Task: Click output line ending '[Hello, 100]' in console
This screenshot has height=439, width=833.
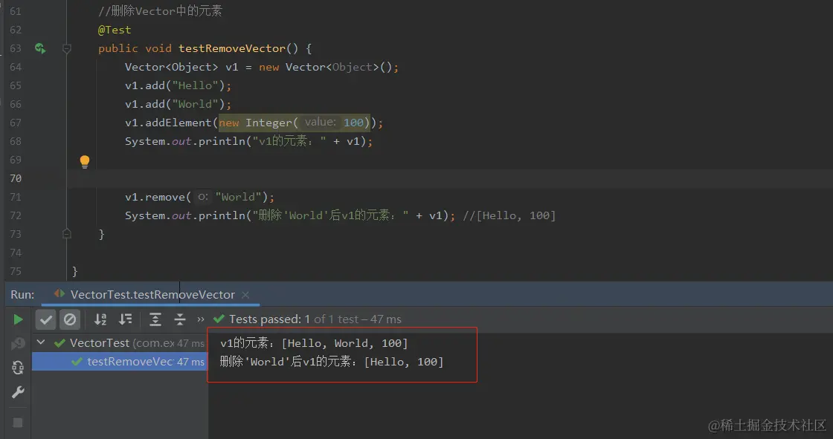Action: 332,362
